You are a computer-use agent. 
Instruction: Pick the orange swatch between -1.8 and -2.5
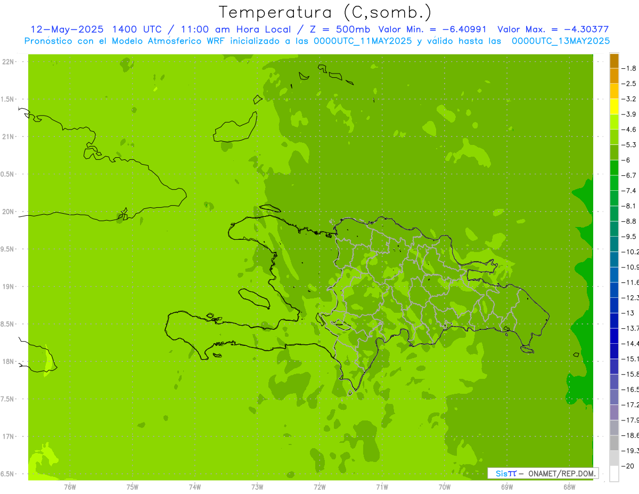[614, 76]
